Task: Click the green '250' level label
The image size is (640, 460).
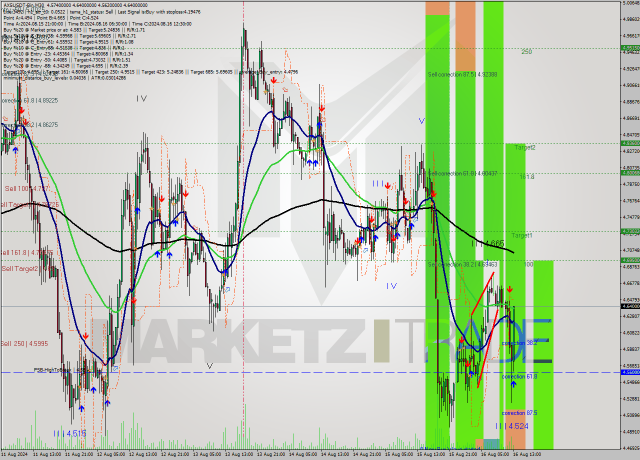Action: [526, 52]
